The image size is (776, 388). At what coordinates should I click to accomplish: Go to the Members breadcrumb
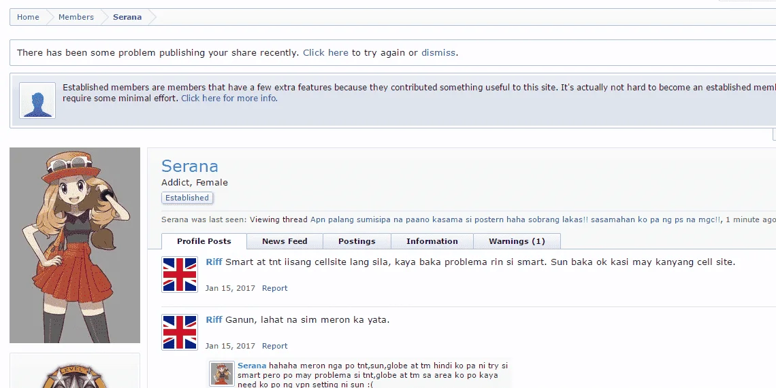pyautogui.click(x=76, y=17)
